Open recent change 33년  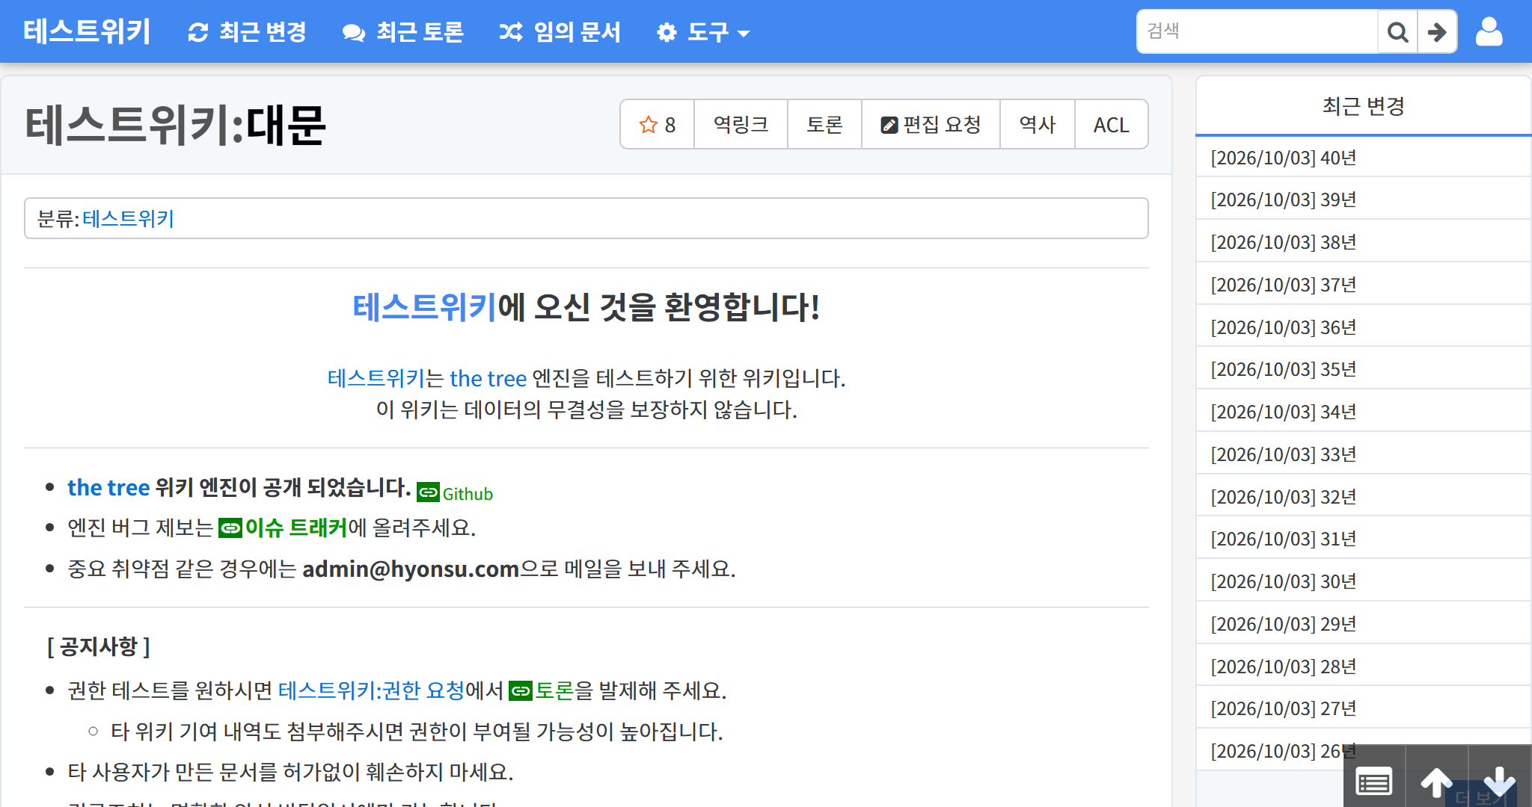[1363, 454]
